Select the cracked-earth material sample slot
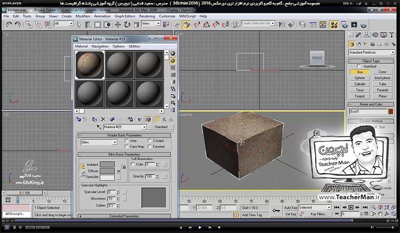Screen dimensions: 400x233 [90, 65]
